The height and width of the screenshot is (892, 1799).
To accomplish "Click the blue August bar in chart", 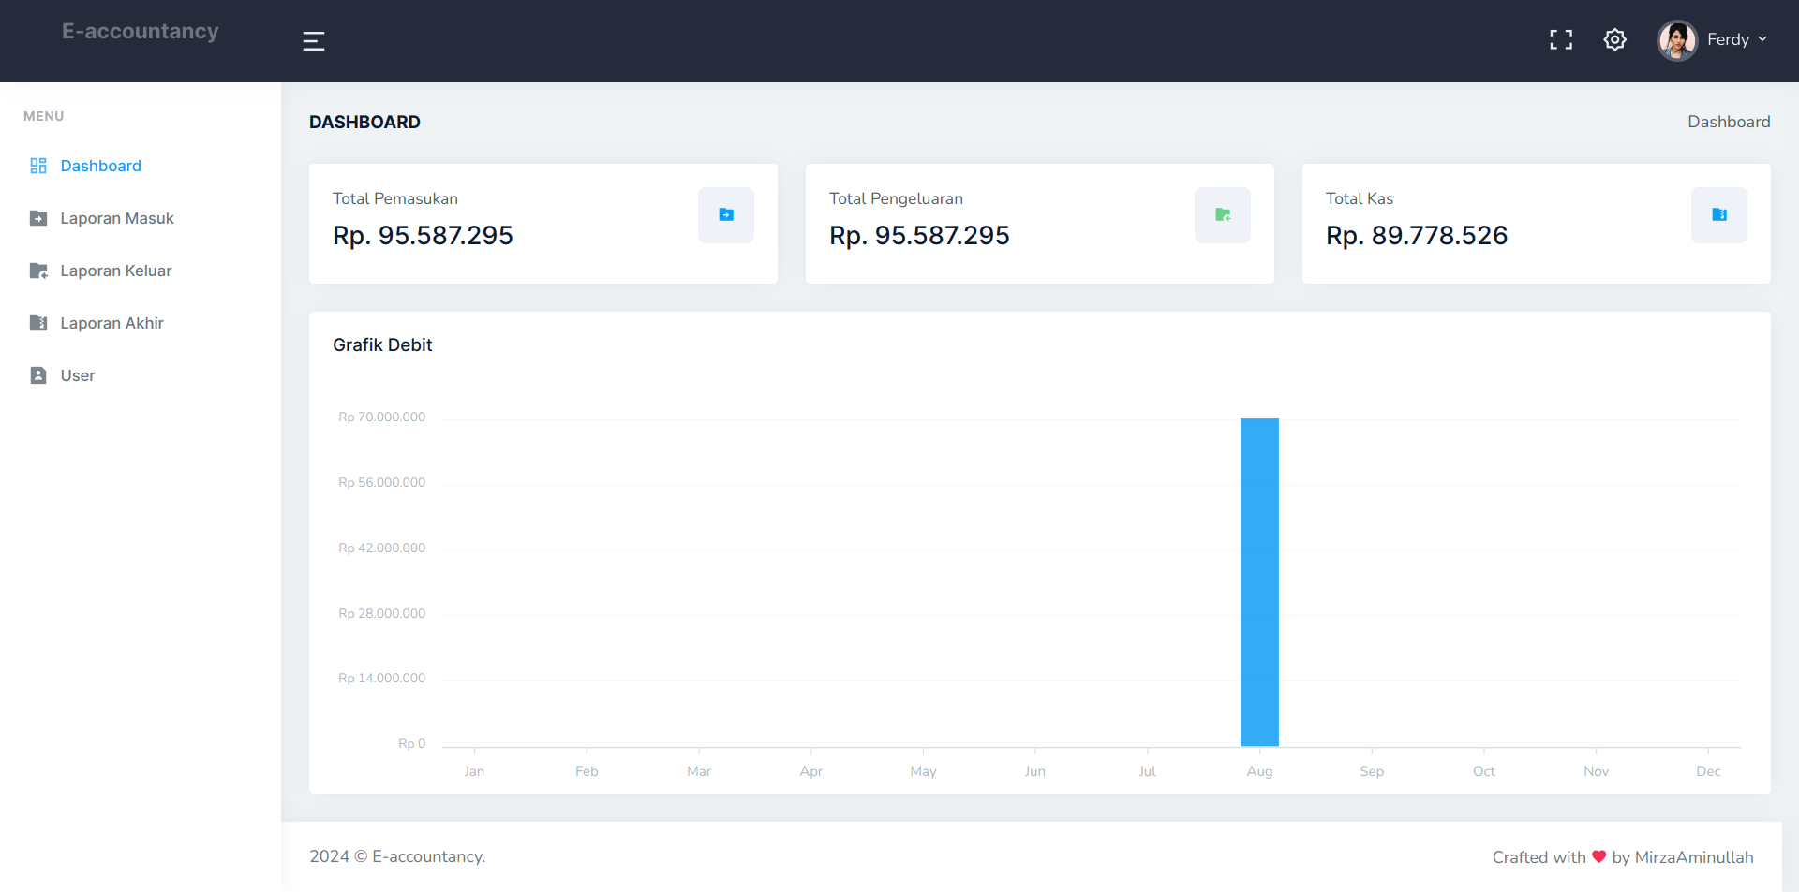I will (x=1259, y=581).
